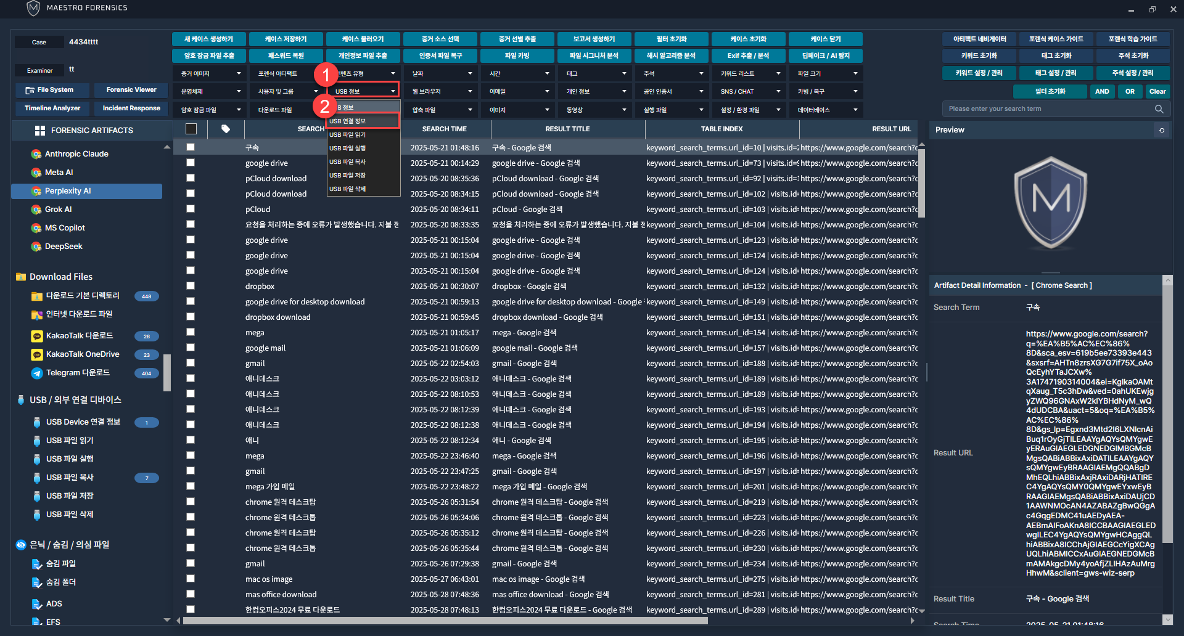Click the Timeline Analyzer button
The height and width of the screenshot is (636, 1184).
point(52,108)
